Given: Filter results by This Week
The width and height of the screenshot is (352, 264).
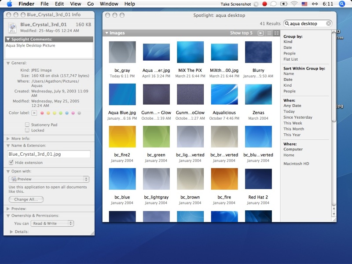Looking at the screenshot, I should [x=292, y=123].
